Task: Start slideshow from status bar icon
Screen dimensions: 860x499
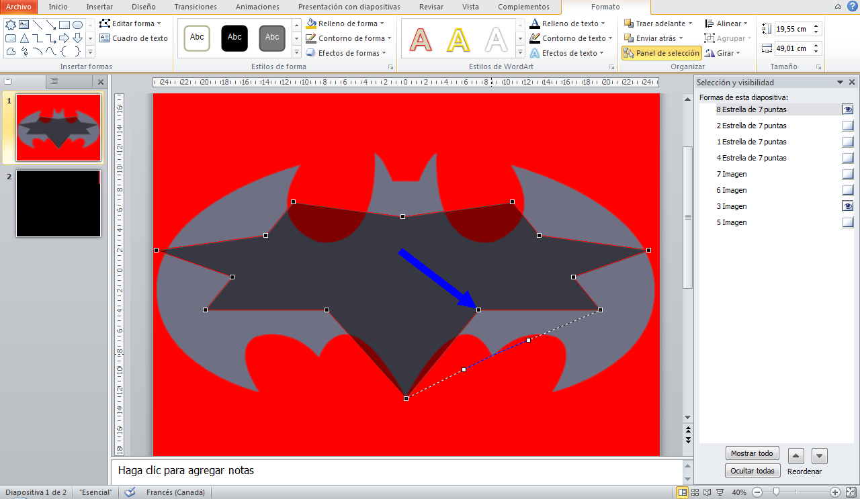Action: pyautogui.click(x=720, y=492)
